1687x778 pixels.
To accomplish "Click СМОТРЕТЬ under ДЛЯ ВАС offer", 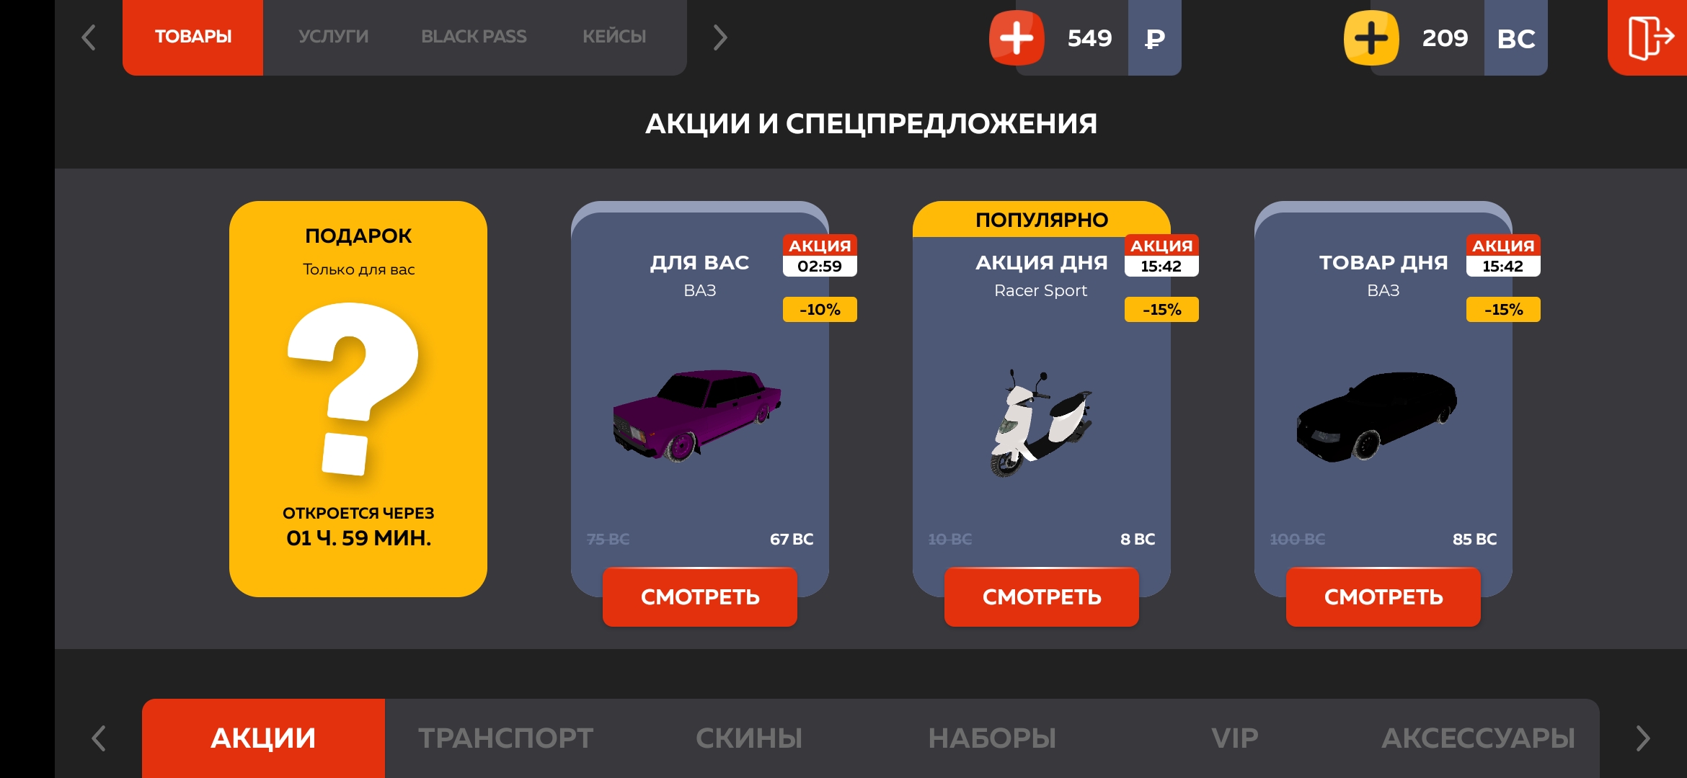I will pos(700,596).
